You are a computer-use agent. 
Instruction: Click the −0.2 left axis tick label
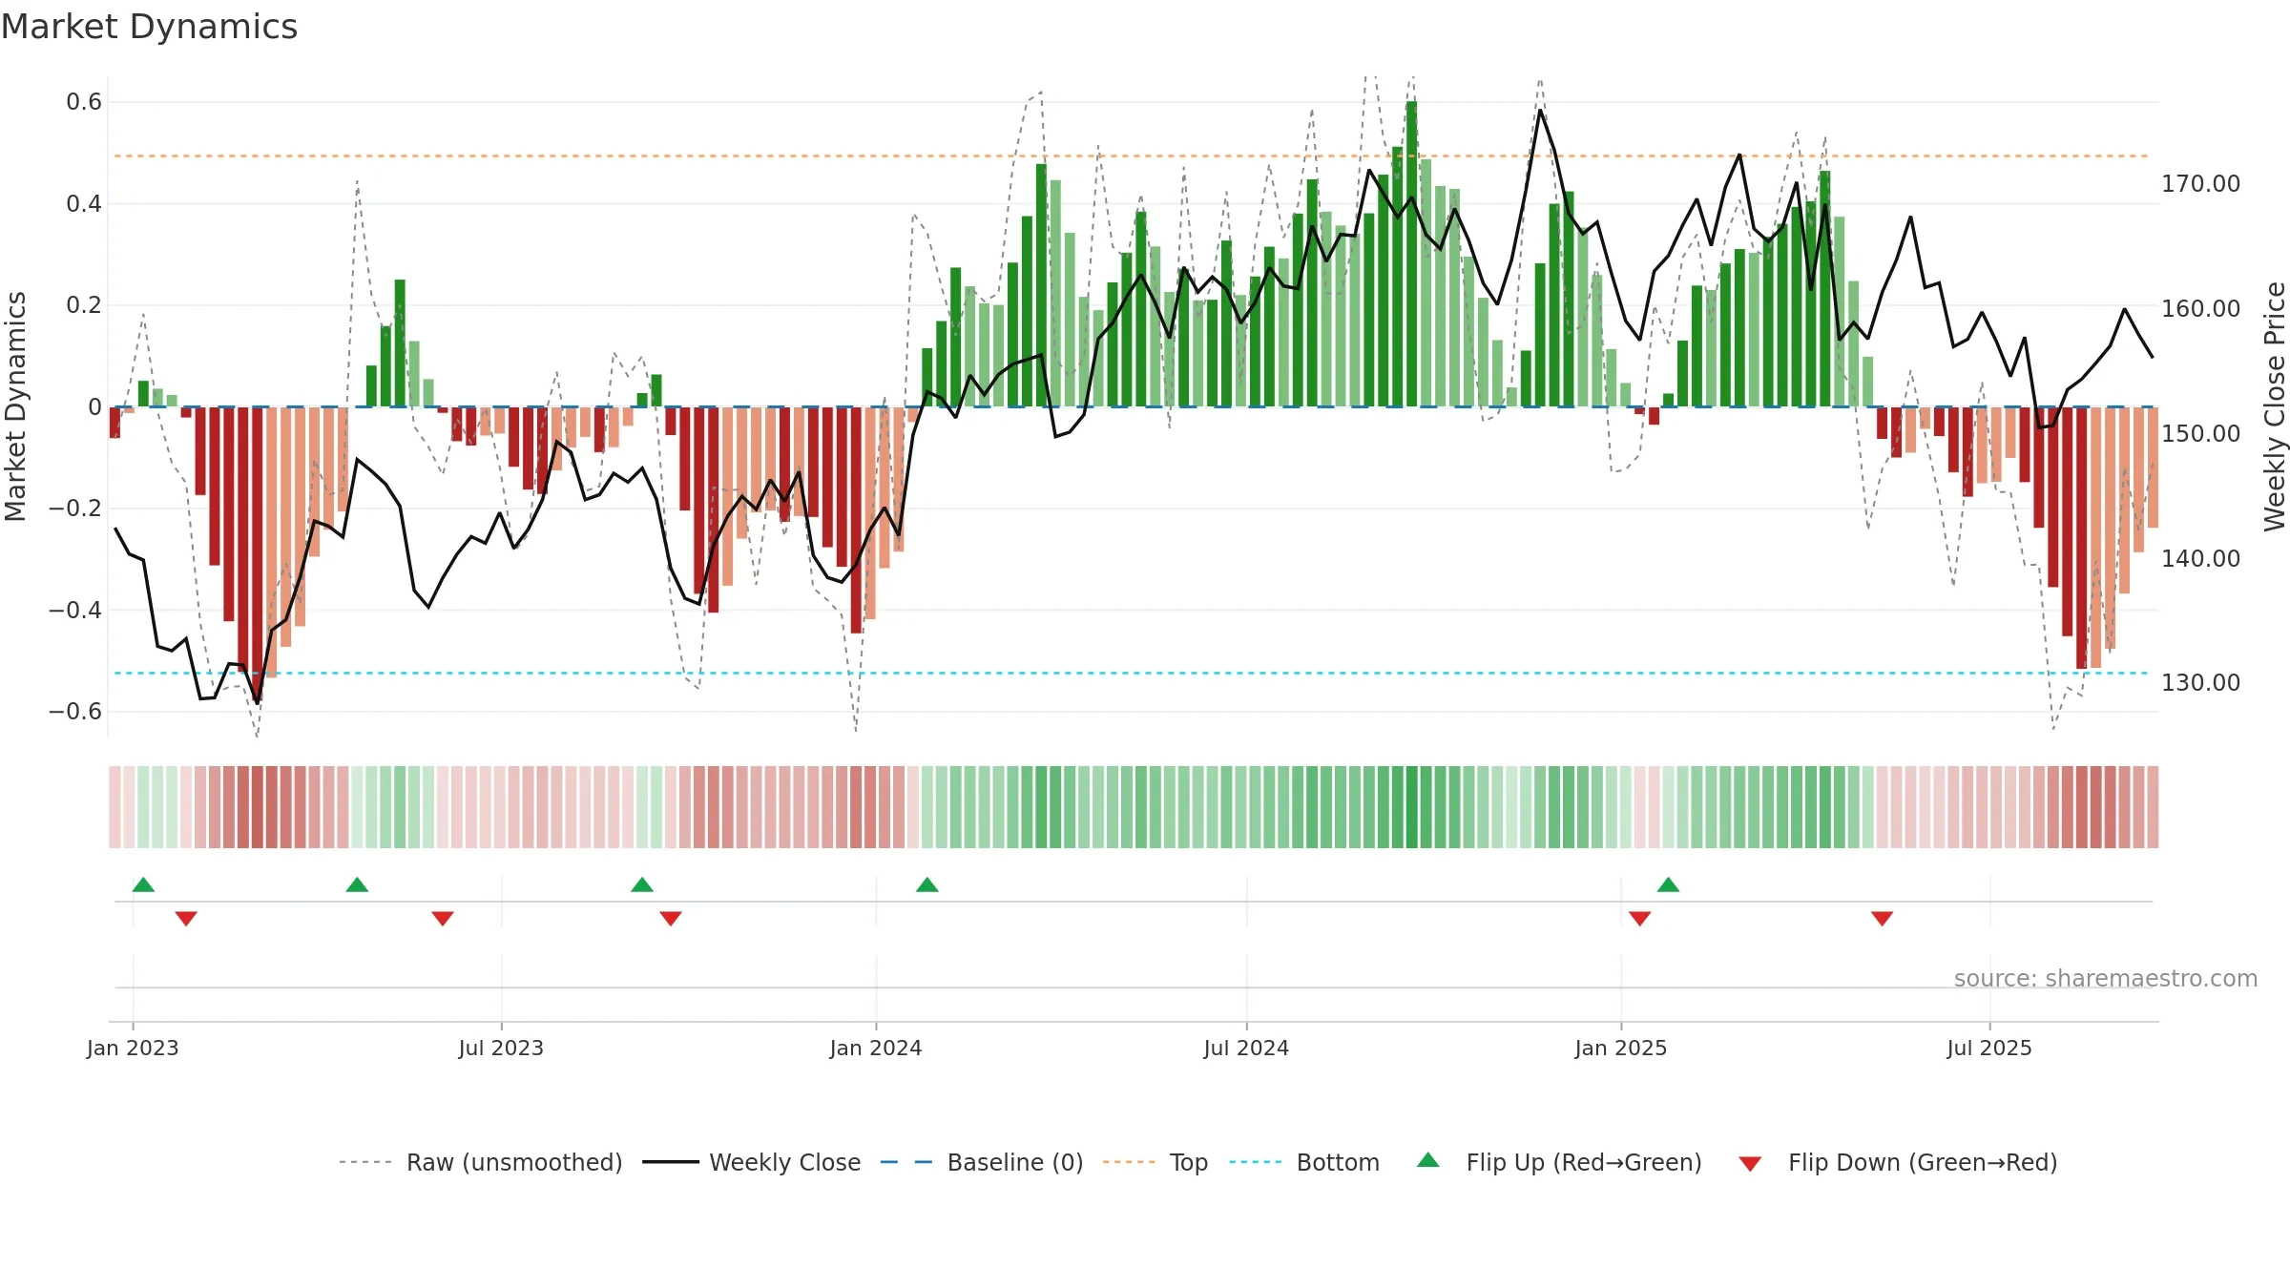(x=75, y=509)
